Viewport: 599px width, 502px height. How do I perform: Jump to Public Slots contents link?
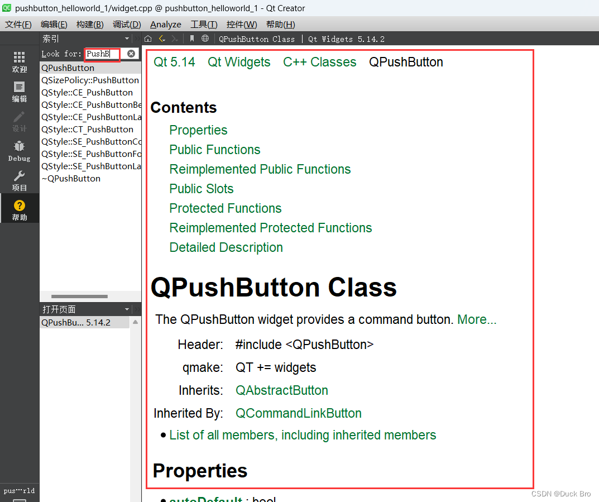(x=202, y=189)
